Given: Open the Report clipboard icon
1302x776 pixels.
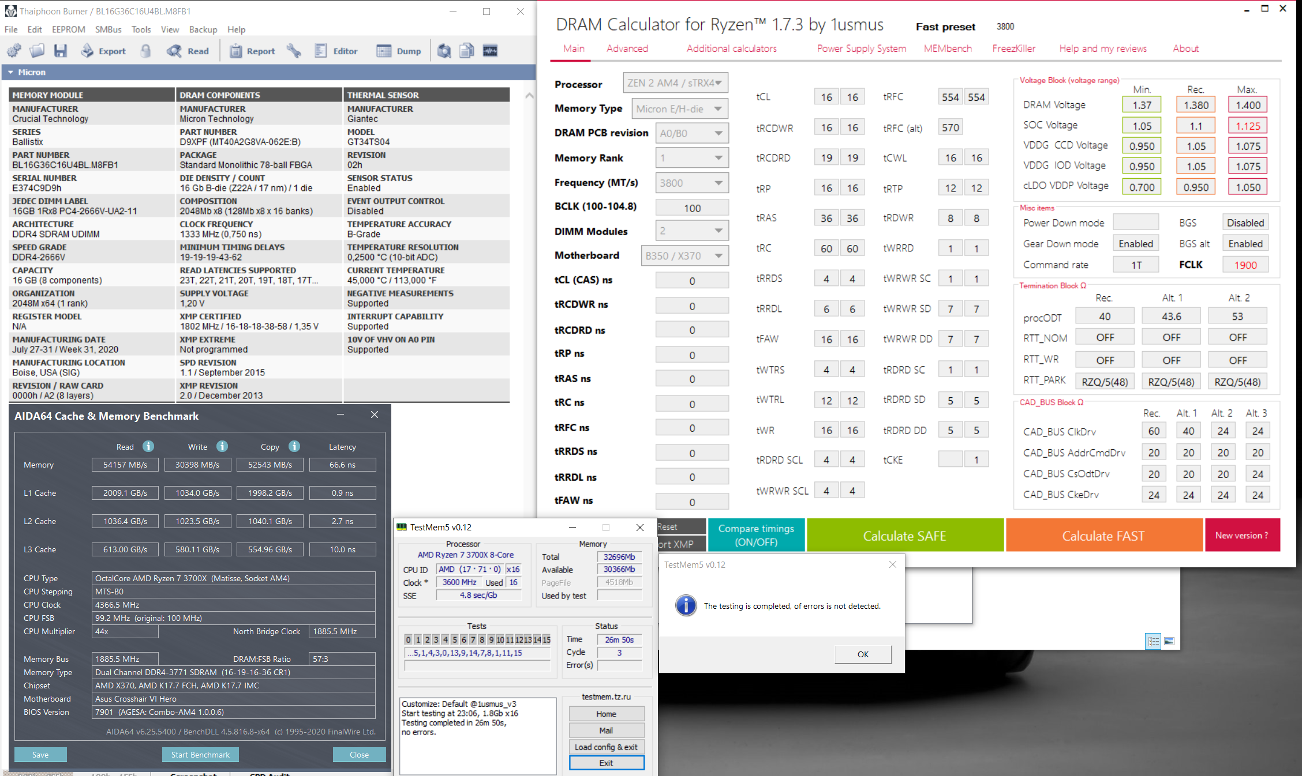Looking at the screenshot, I should click(x=236, y=51).
